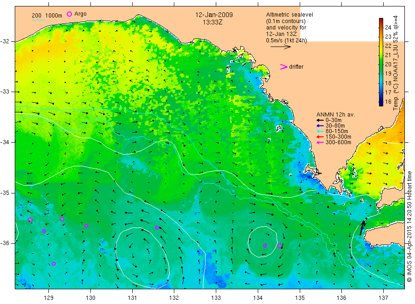Click the 12-Jan 13Z text

point(281,34)
